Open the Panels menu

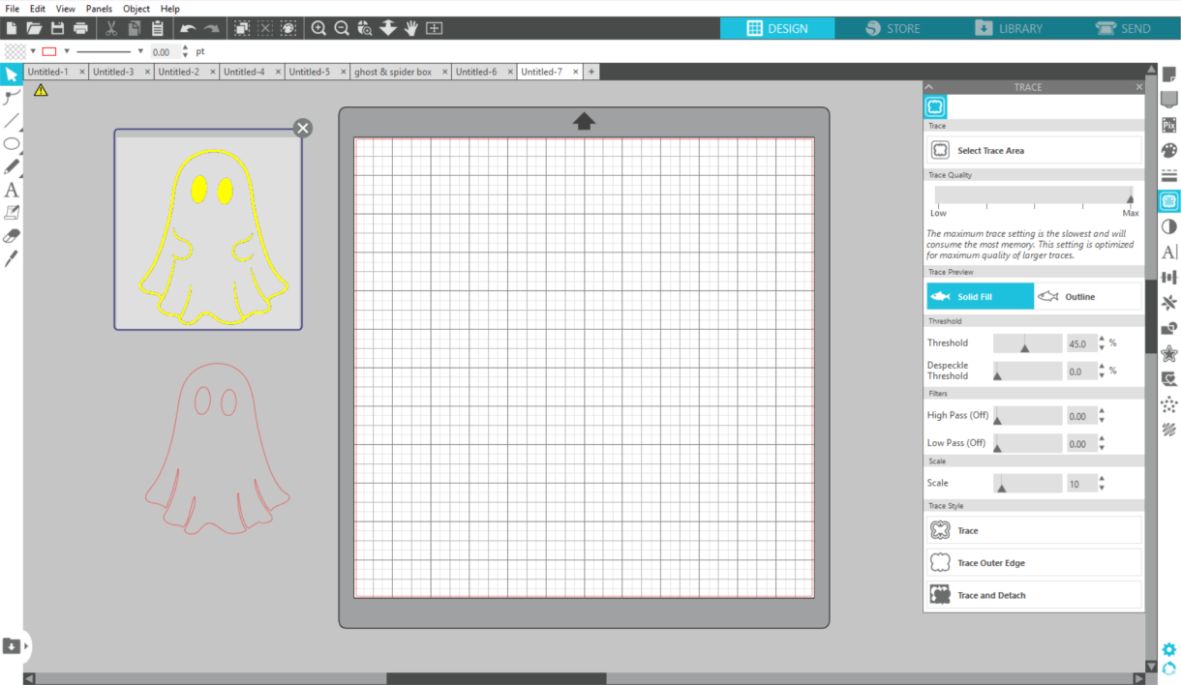click(x=99, y=9)
